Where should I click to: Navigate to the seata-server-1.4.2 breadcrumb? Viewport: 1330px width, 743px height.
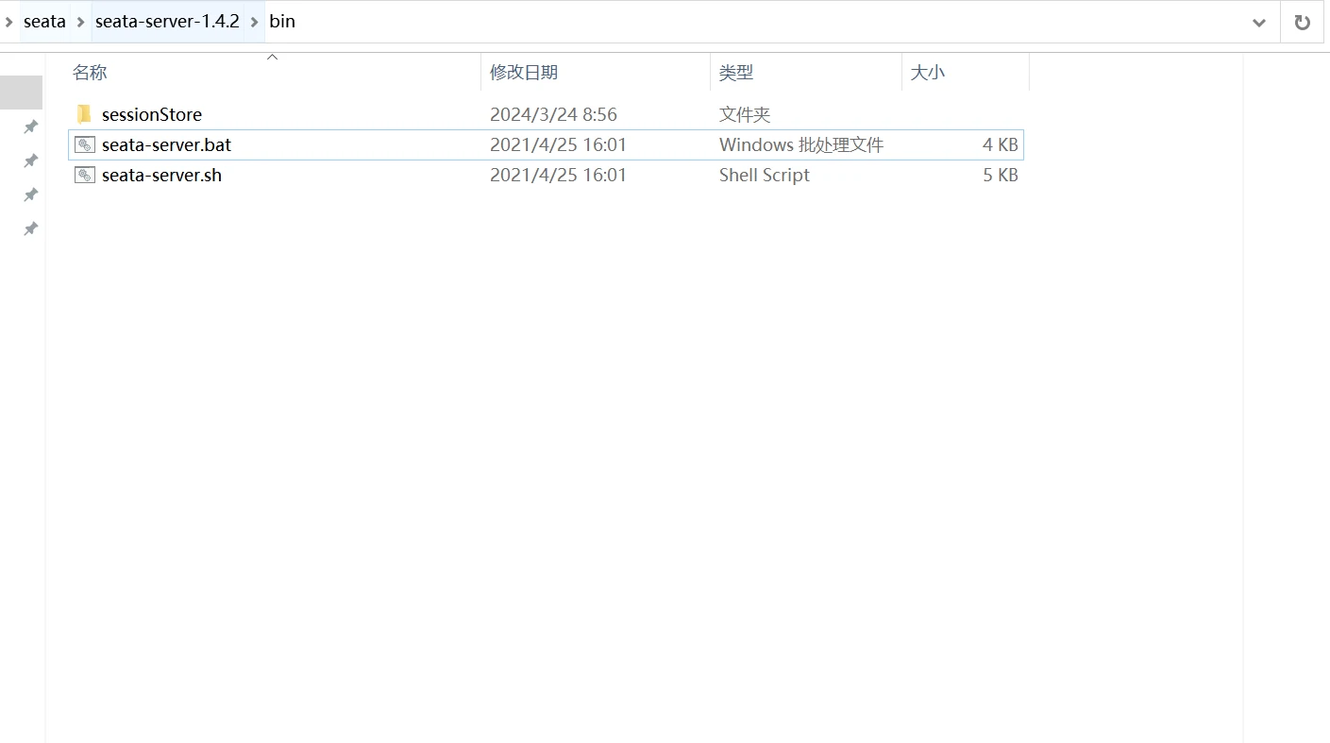click(167, 22)
